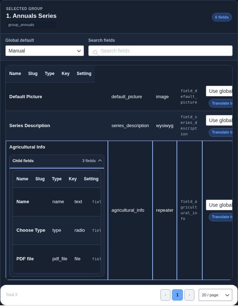Click the search magnifier icon

[x=96, y=53]
